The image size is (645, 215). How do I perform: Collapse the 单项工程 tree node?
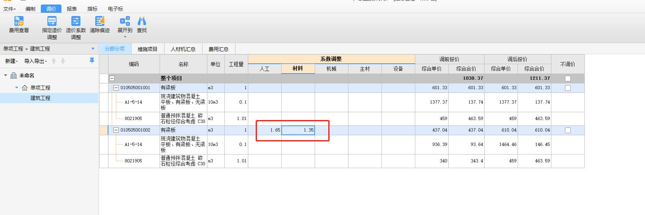pos(17,88)
